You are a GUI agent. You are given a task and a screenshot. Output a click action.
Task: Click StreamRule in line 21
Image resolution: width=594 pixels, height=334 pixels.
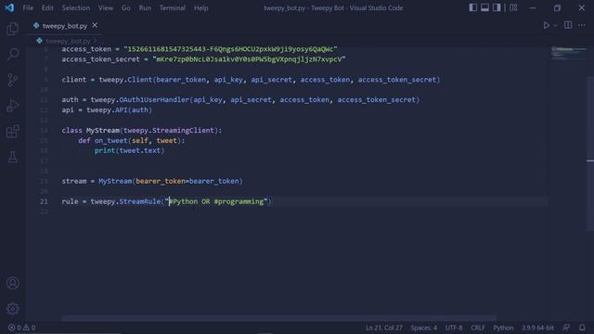pyautogui.click(x=140, y=201)
